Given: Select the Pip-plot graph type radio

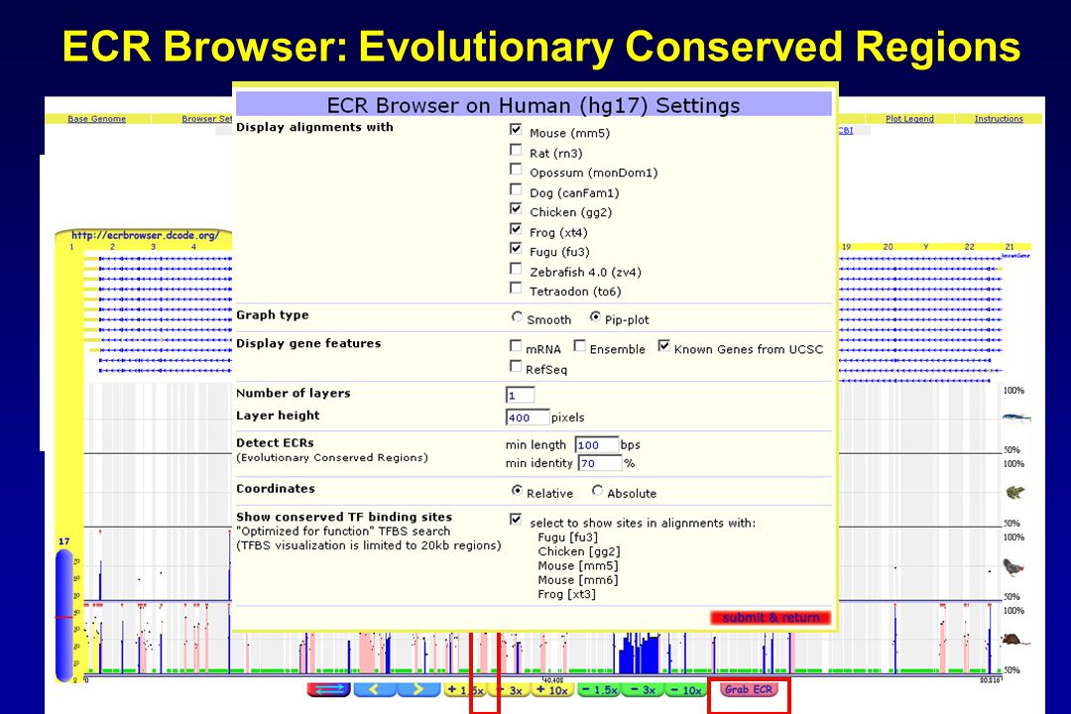Looking at the screenshot, I should tap(596, 317).
